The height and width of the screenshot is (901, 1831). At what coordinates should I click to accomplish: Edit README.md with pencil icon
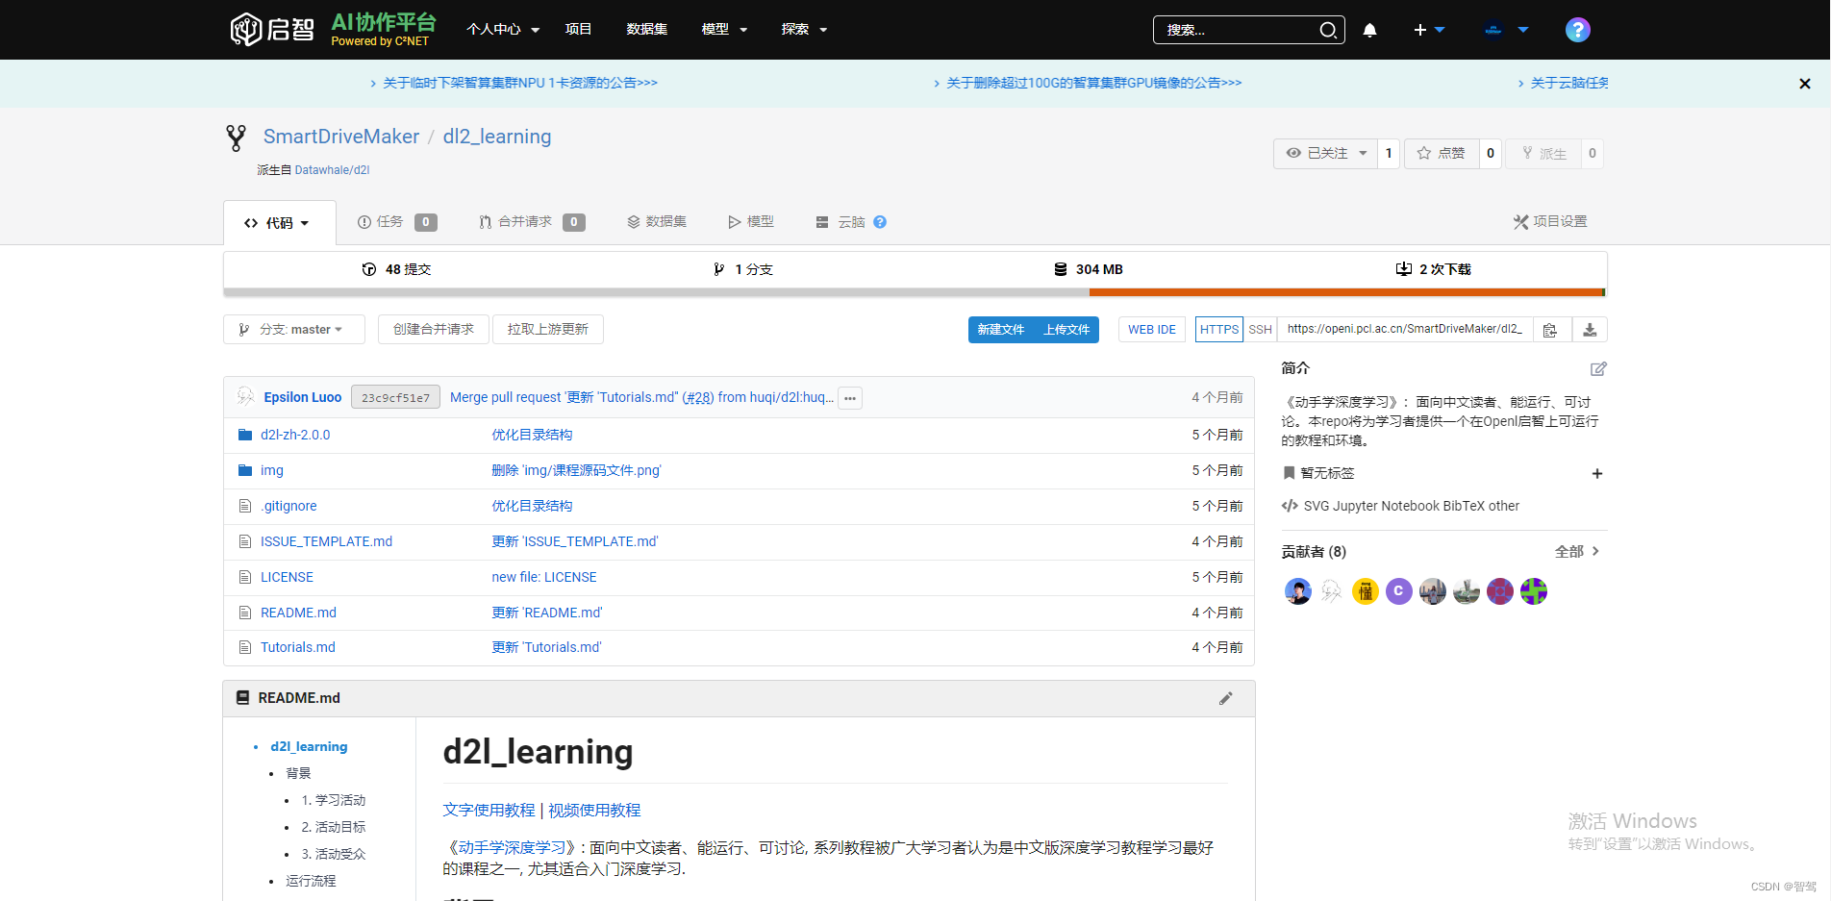tap(1225, 698)
